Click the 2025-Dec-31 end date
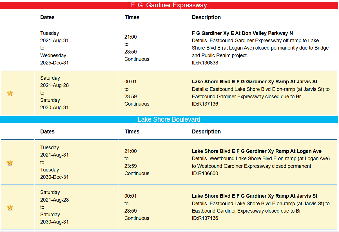This screenshot has width=339, height=232. [x=54, y=63]
